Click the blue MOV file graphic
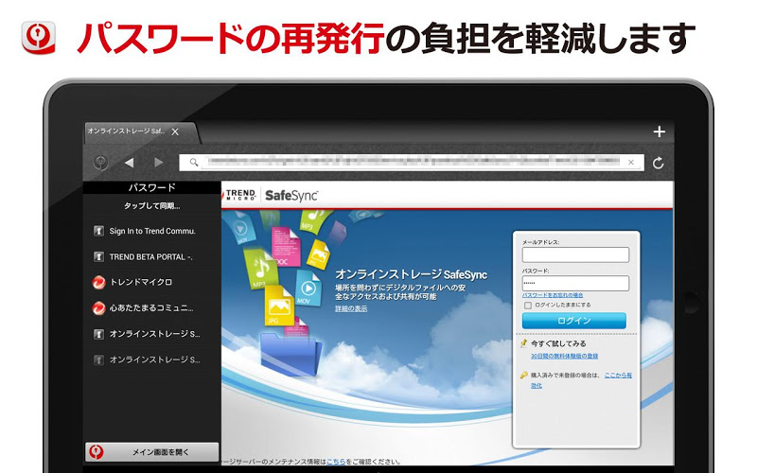The width and height of the screenshot is (757, 473). tap(308, 288)
